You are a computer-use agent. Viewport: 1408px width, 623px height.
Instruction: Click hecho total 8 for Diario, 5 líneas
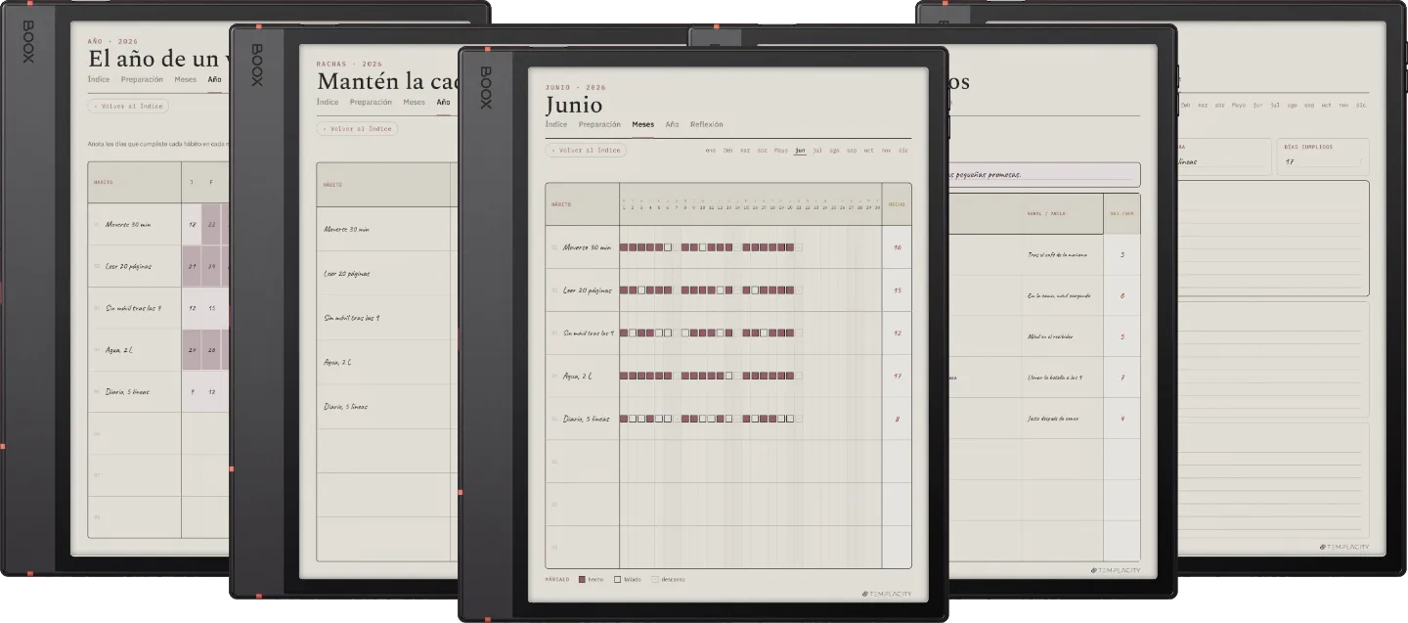(x=898, y=419)
